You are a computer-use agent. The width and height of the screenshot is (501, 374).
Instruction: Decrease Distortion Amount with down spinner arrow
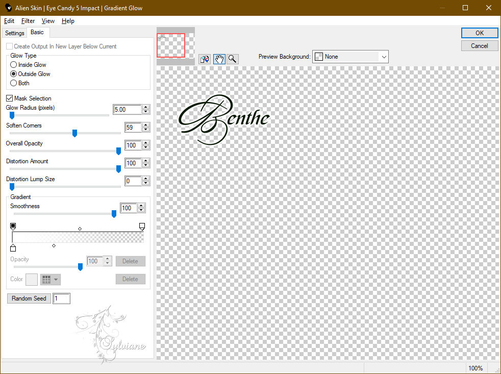[x=146, y=166]
